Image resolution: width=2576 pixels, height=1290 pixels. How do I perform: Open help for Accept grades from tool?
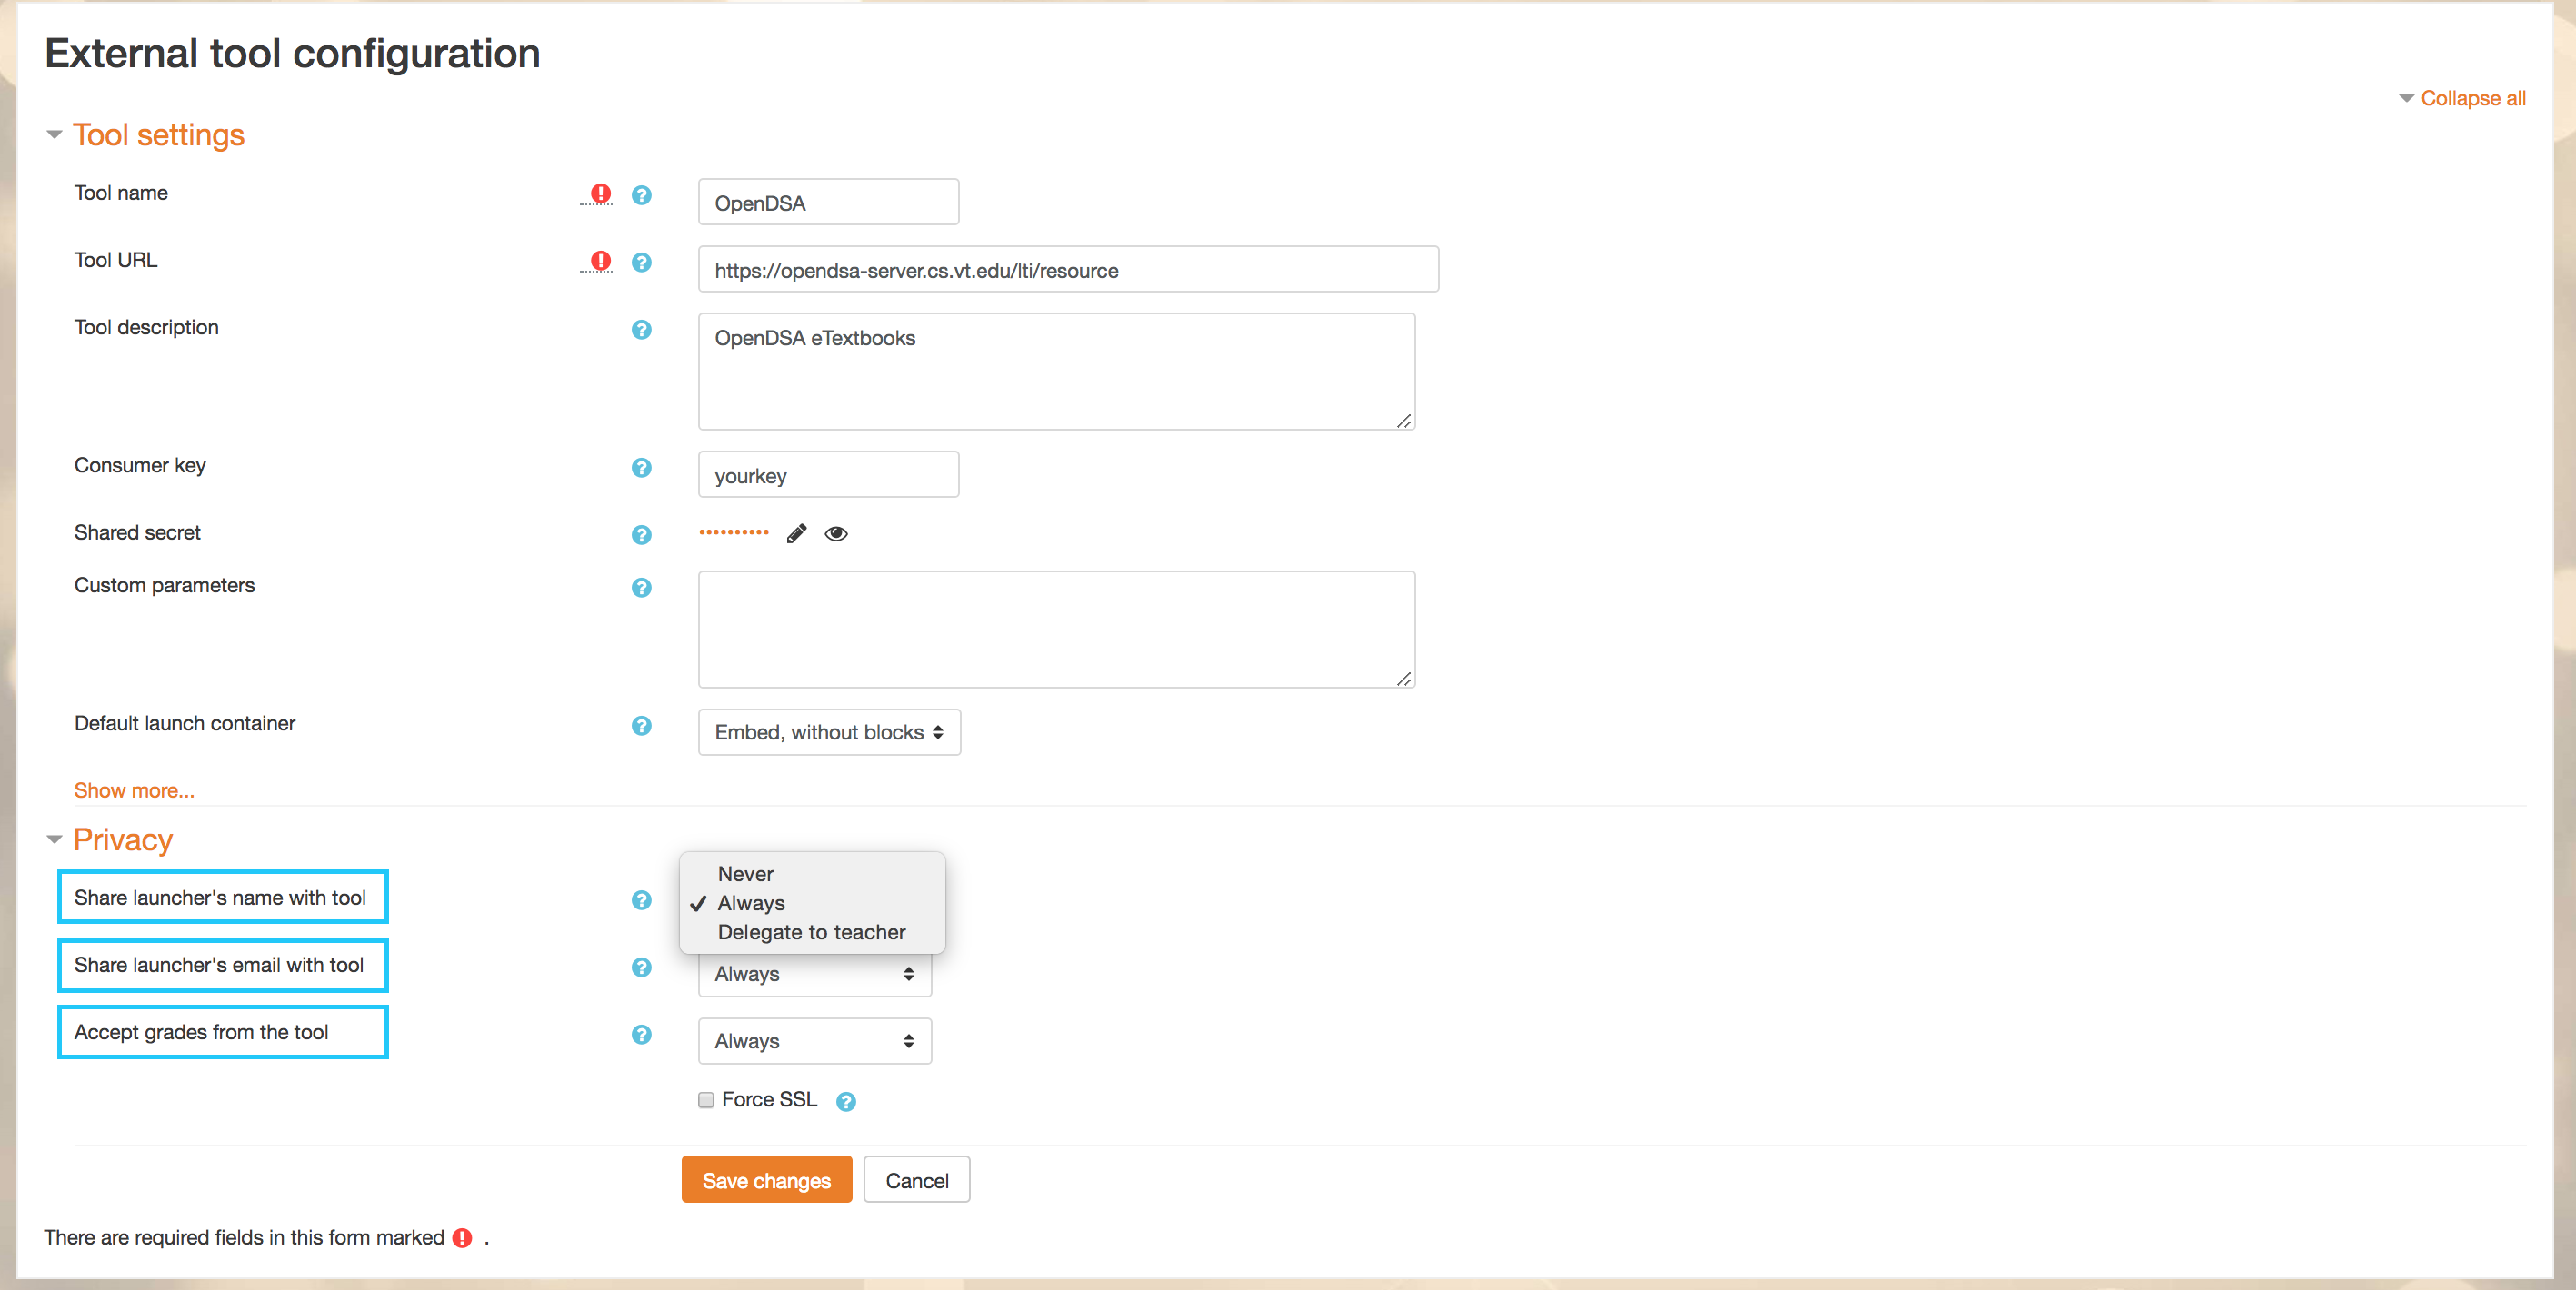[642, 1034]
